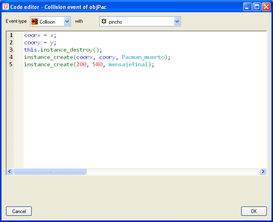
Task: Open the Event type dropdown arrow
Action: [x=67, y=22]
